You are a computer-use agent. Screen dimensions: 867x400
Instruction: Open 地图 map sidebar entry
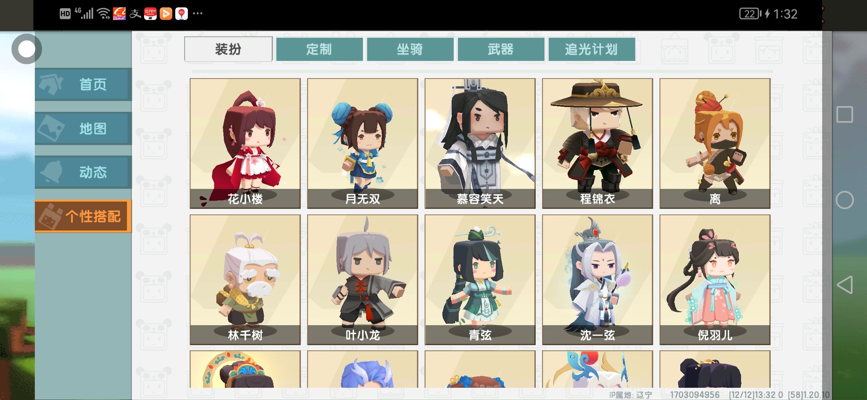click(83, 129)
